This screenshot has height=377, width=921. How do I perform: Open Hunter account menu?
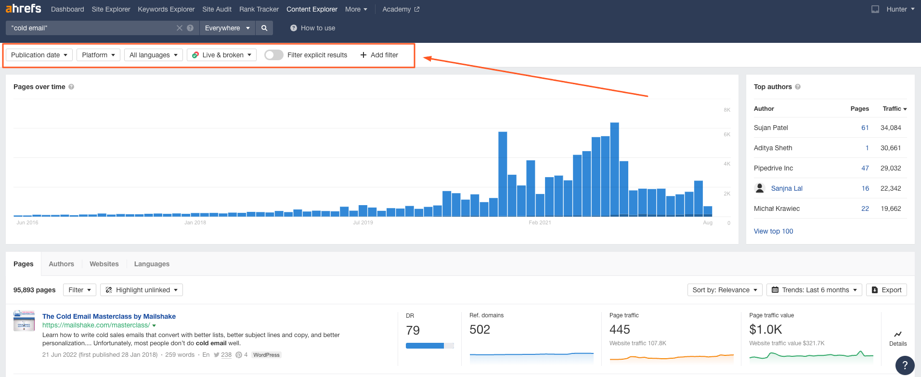[x=900, y=9]
